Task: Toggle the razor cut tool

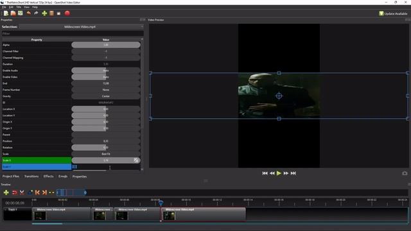Action: click(x=22, y=193)
